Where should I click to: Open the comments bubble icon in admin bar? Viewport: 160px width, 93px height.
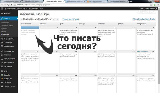click(24, 9)
